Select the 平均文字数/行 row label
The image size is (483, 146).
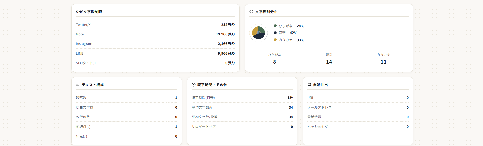pyautogui.click(x=203, y=107)
